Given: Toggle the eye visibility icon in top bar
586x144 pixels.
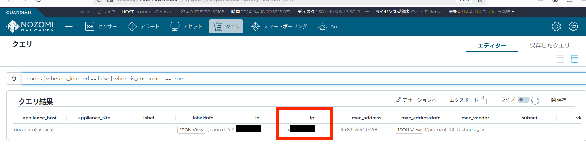Looking at the screenshot, I should pos(88,12).
